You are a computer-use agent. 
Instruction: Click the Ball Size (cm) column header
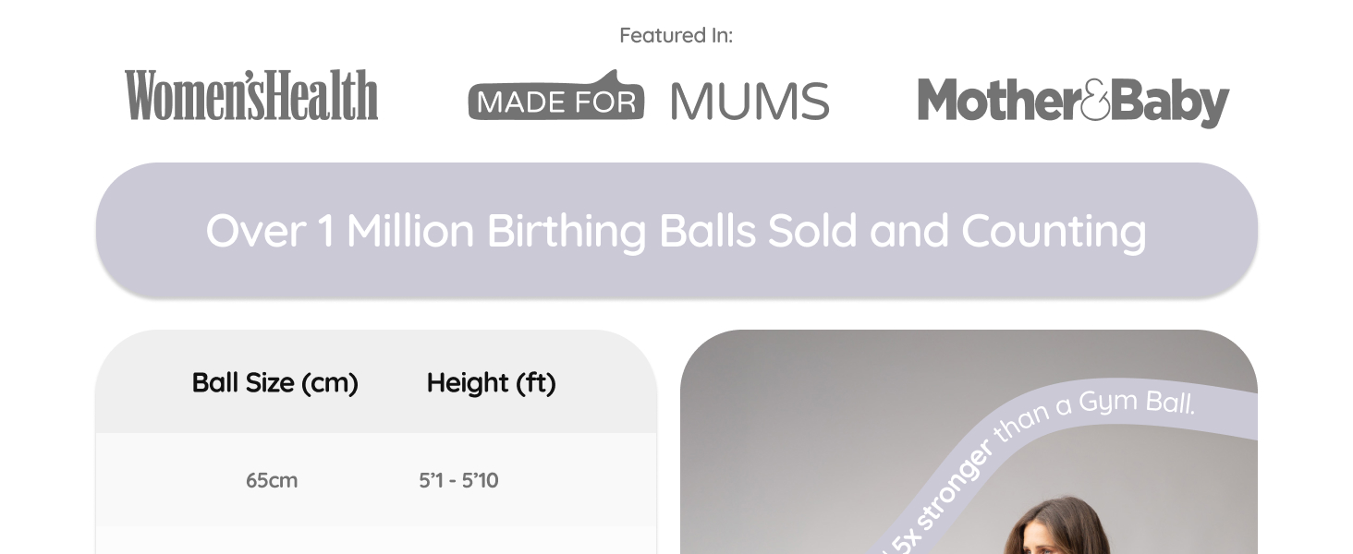point(274,382)
